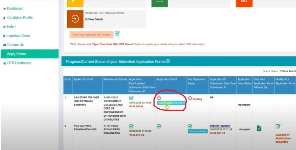This screenshot has width=296, height=150.
Task: Click the user icon beside Candidate Profile
Action: 5,18
